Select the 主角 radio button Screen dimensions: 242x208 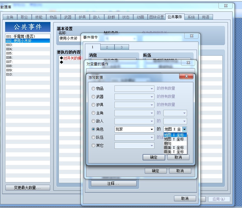(x=93, y=113)
